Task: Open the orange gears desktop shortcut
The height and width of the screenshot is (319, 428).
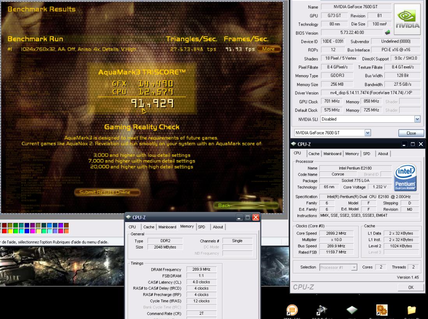Action: pyautogui.click(x=382, y=310)
